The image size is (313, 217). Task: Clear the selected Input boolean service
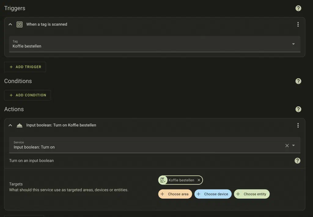pos(287,145)
